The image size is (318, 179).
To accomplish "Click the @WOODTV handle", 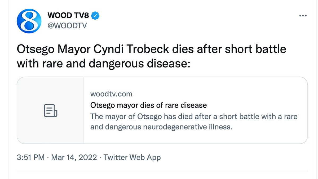I will pyautogui.click(x=67, y=26).
